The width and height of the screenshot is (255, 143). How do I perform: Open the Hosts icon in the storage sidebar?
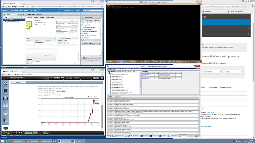click(5, 98)
